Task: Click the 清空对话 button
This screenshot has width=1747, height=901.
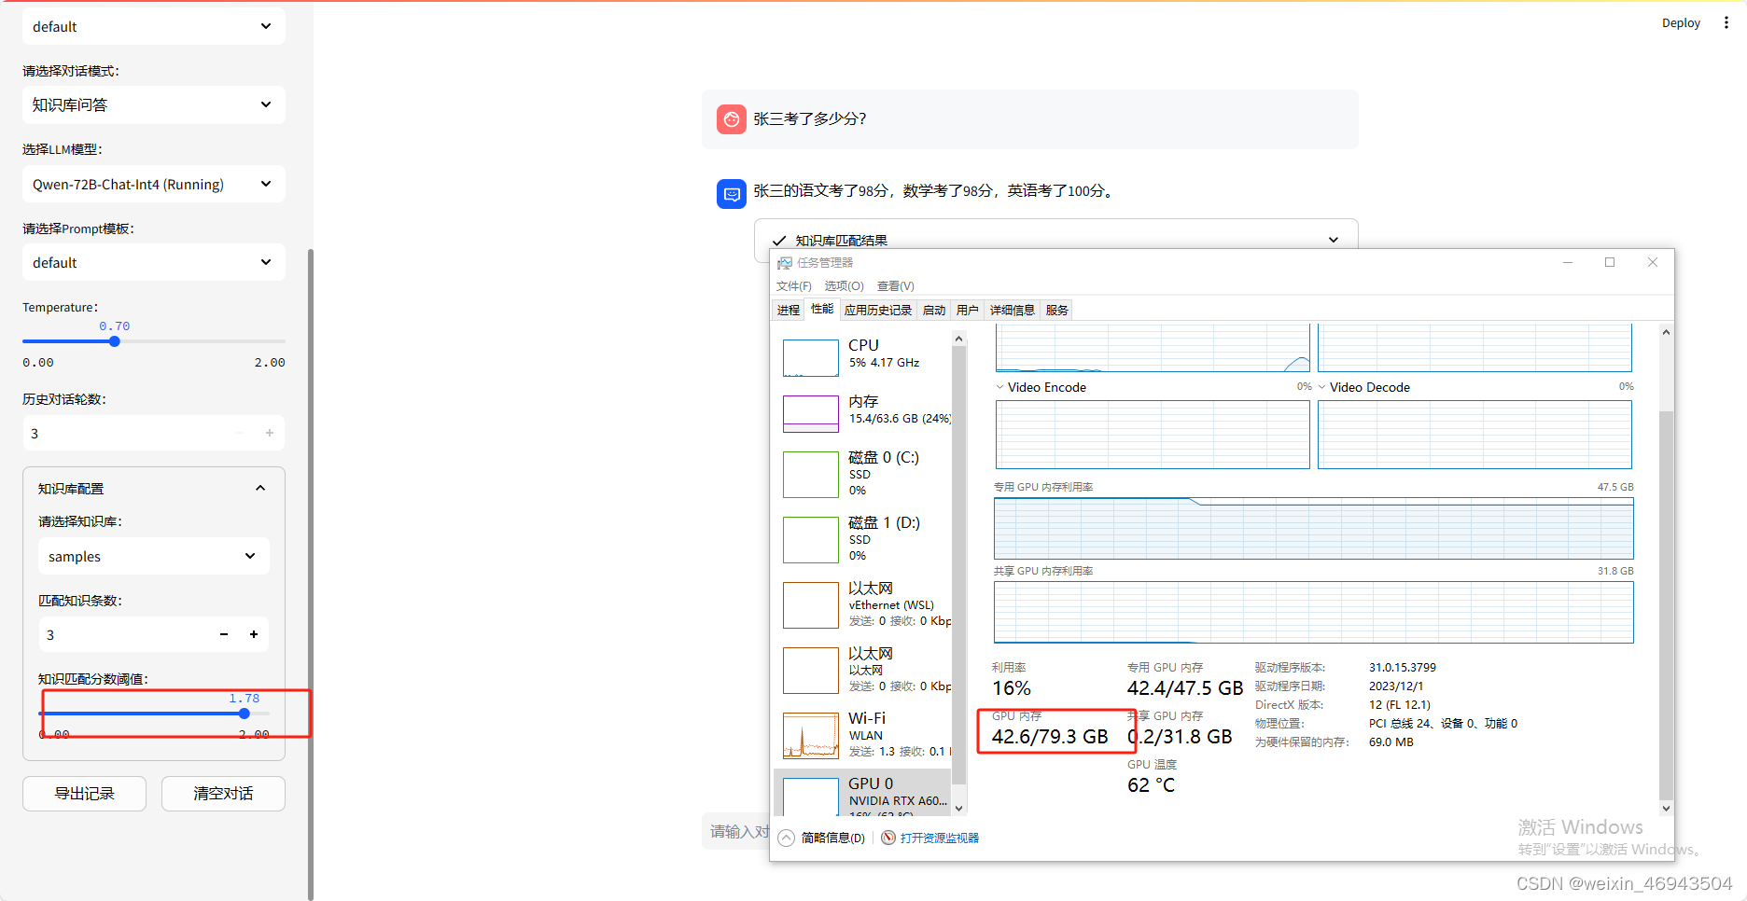Action: click(223, 794)
